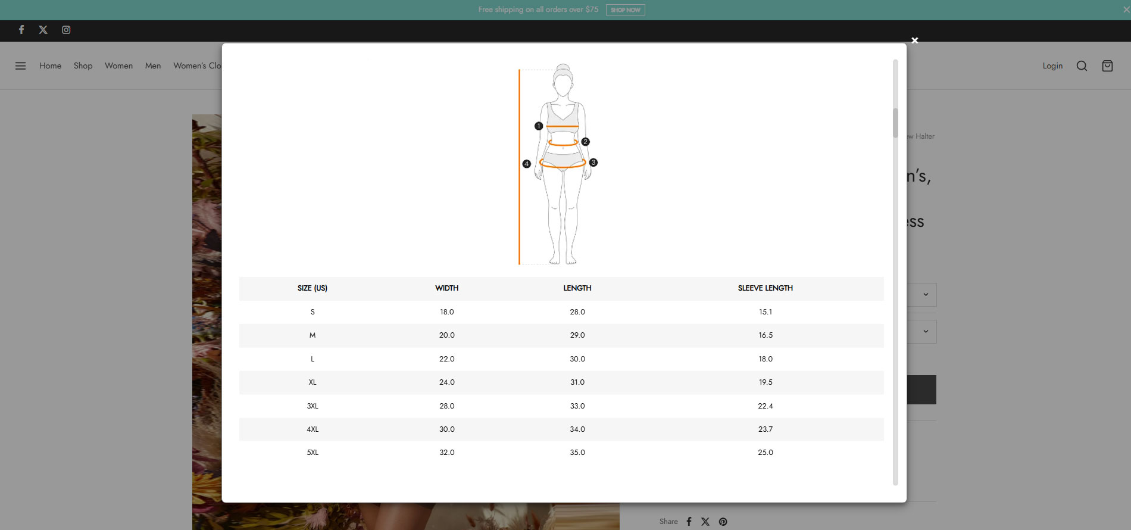Screen dimensions: 1131x530
Task: Expand the second product option dropdown
Action: tap(921, 332)
